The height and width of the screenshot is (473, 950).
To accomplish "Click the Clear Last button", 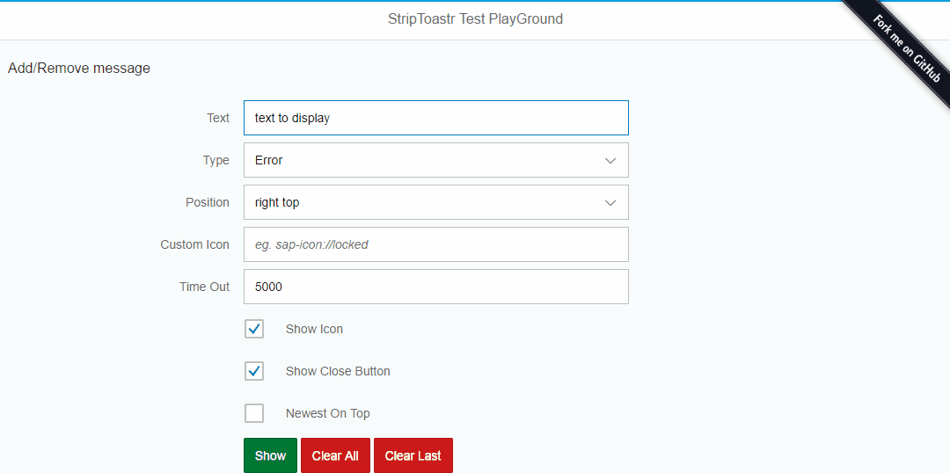I will tap(413, 455).
